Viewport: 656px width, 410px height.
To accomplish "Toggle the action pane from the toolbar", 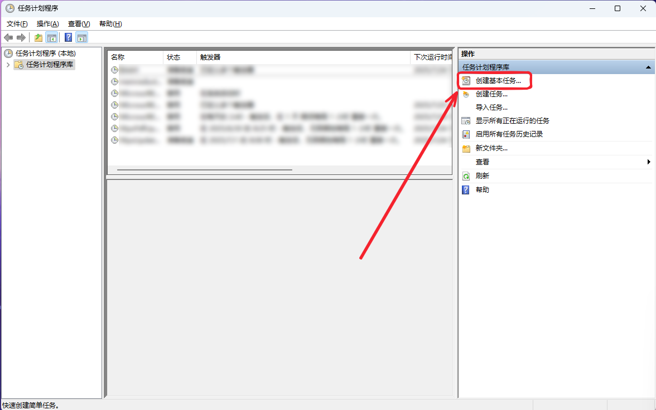I will pos(81,37).
